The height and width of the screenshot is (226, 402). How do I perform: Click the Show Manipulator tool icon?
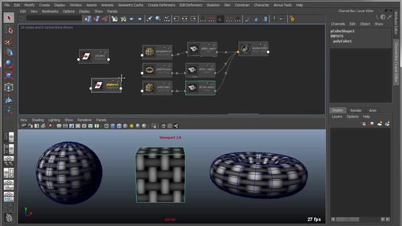(9, 110)
